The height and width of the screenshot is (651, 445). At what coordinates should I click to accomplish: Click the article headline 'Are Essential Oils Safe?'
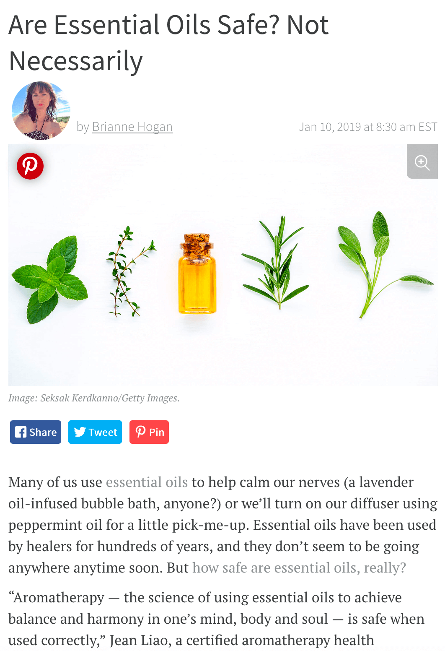144,25
